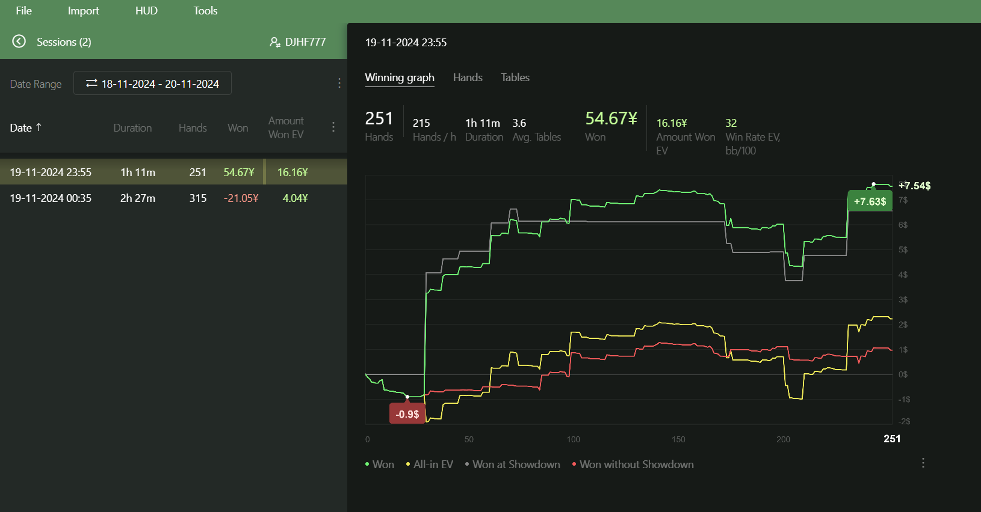The width and height of the screenshot is (981, 512).
Task: Click the 1h 11m Duration summary value
Action: [x=483, y=123]
